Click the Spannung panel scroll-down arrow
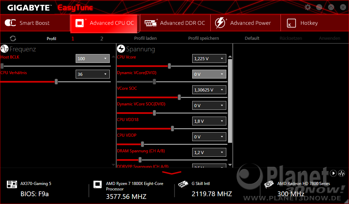349x204 pixels. pyautogui.click(x=230, y=165)
